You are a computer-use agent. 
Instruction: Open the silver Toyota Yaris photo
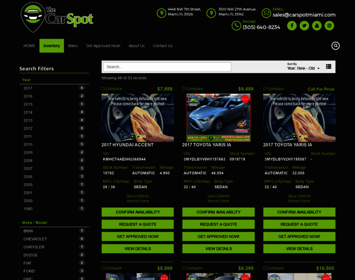pyautogui.click(x=218, y=118)
